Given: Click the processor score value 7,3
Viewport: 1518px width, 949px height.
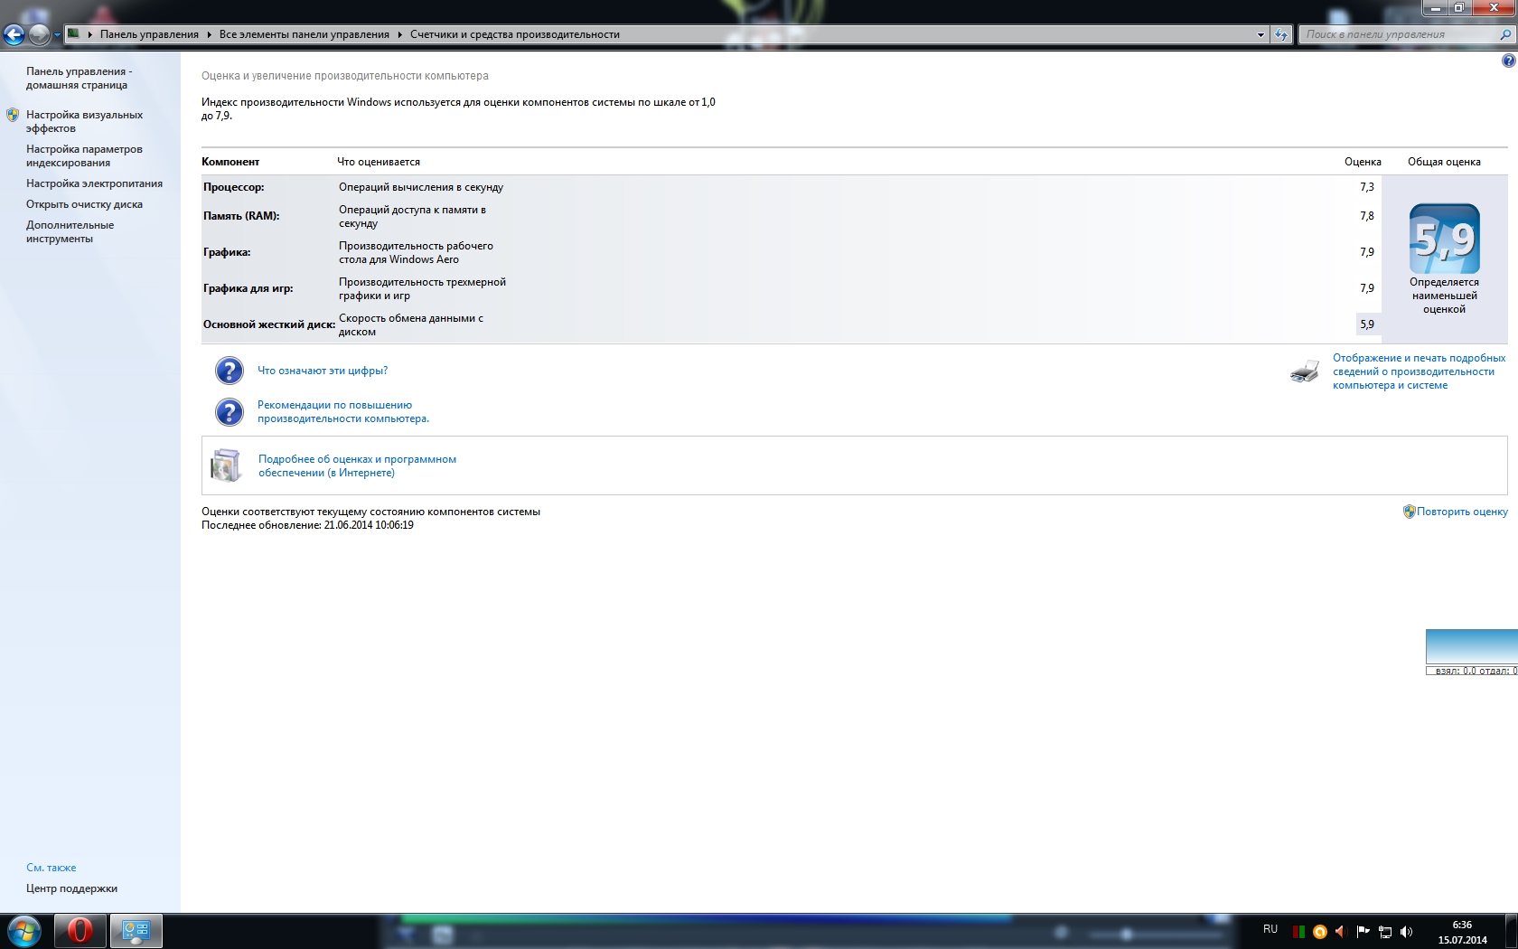Looking at the screenshot, I should click(x=1367, y=187).
